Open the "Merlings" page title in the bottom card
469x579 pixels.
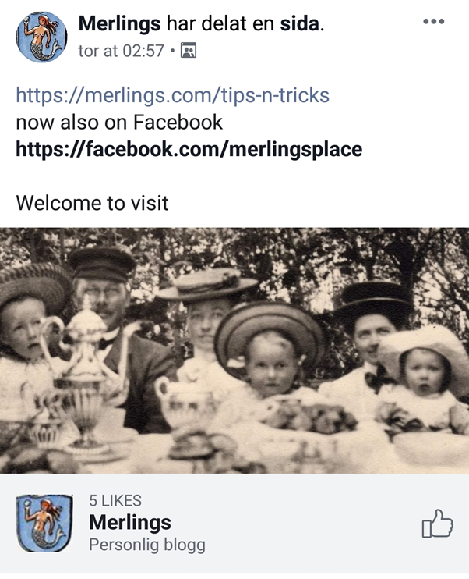[130, 522]
